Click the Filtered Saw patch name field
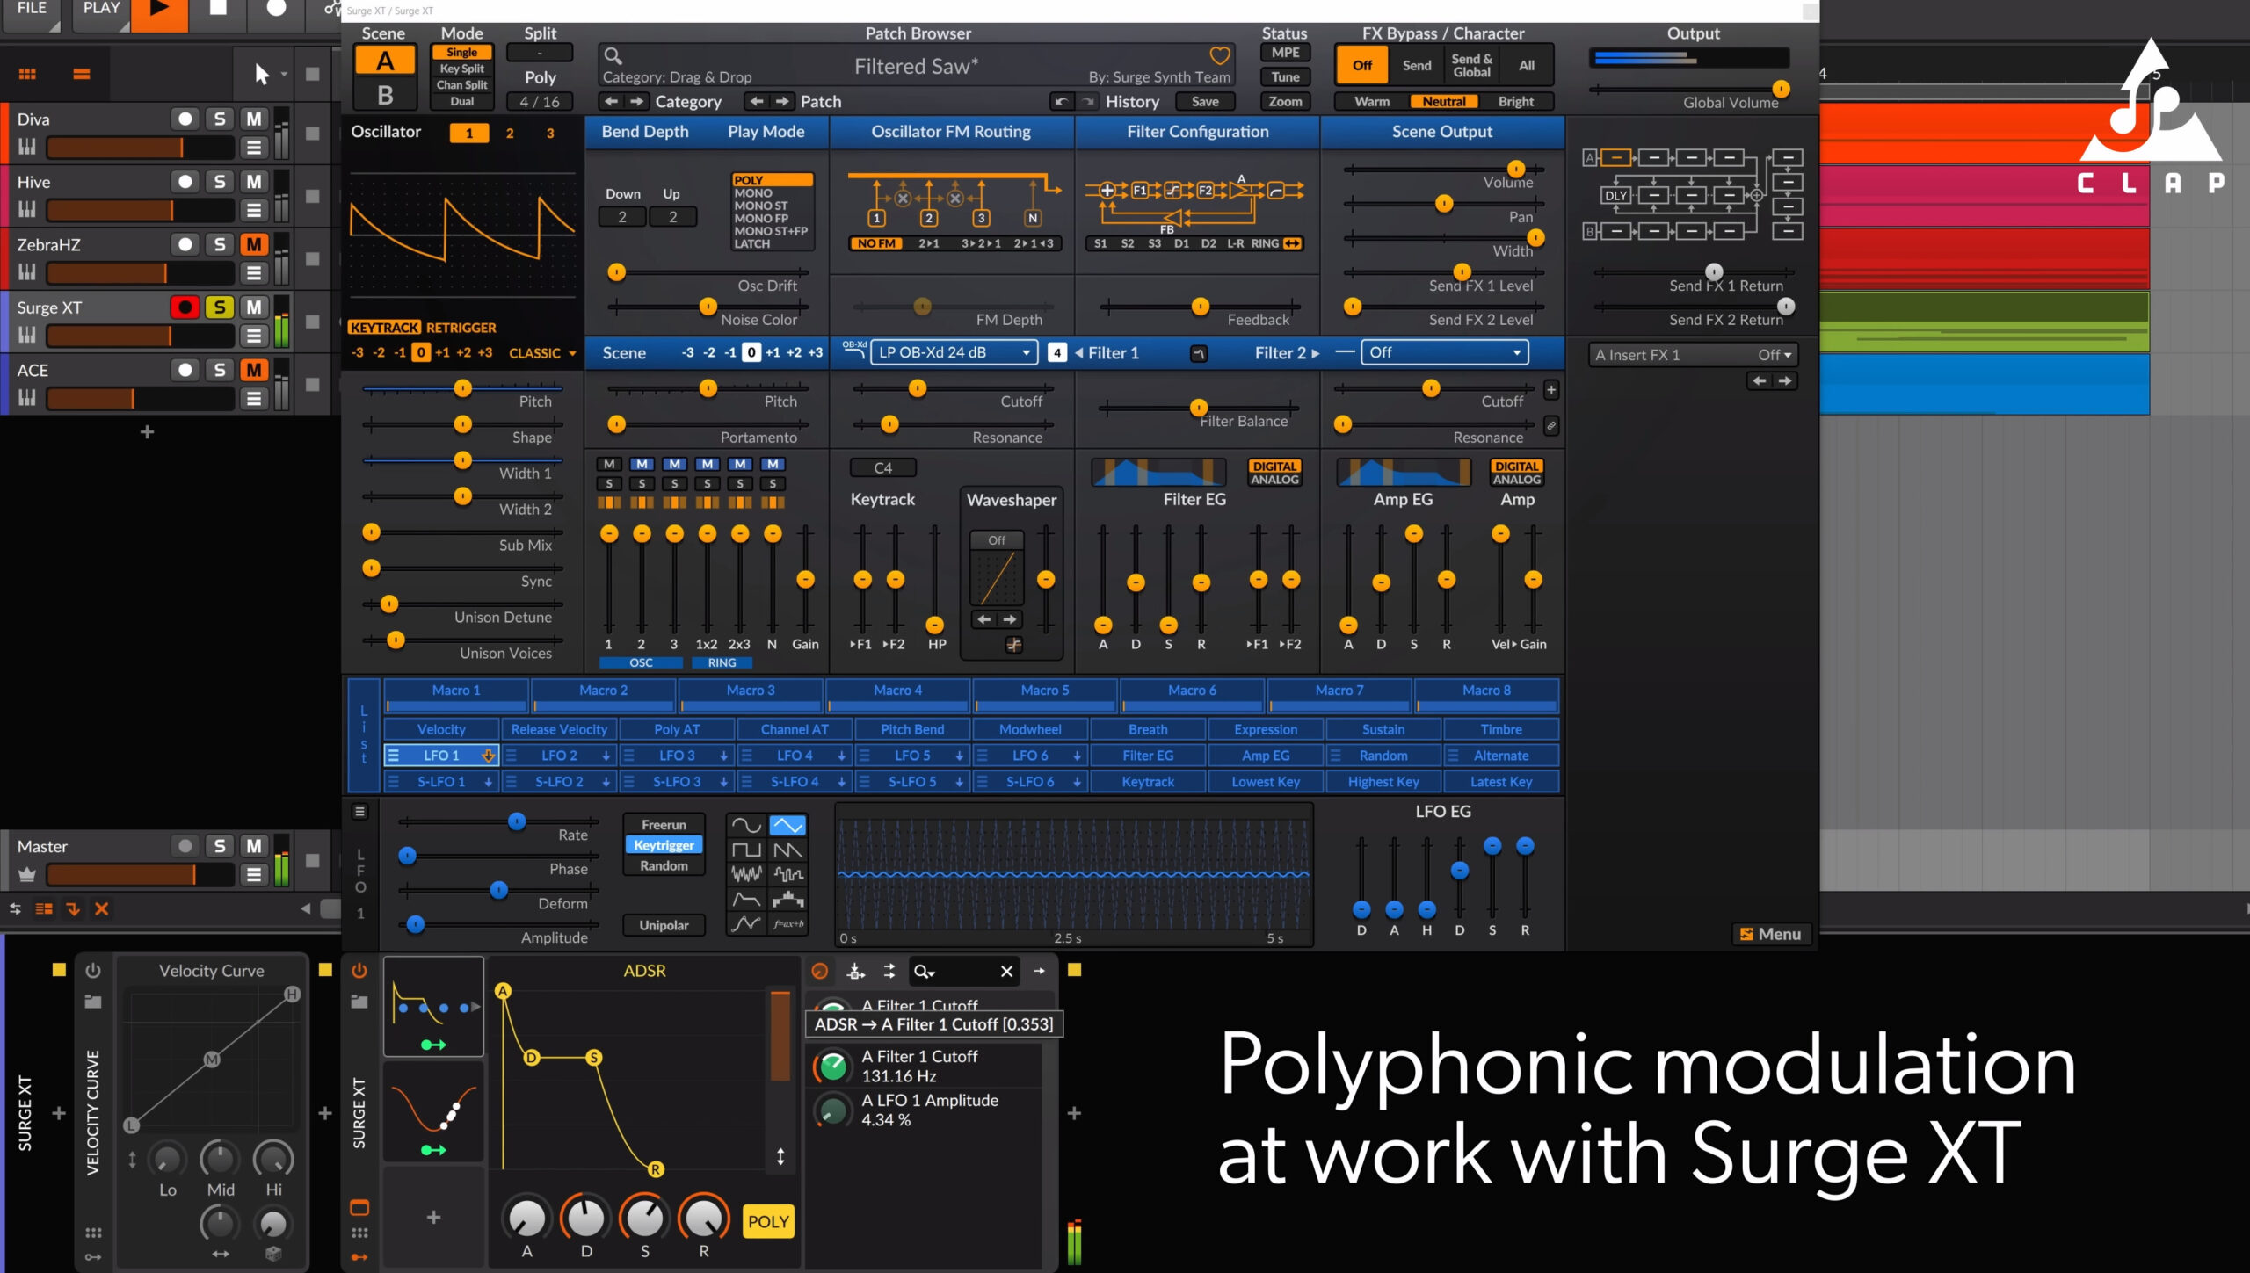Screen dimensions: 2250x1273 914,66
